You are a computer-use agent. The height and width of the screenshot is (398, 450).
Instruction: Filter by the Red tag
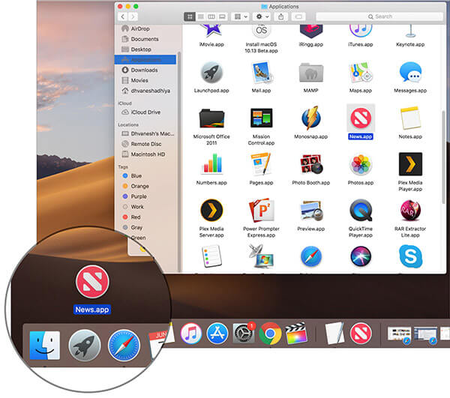pyautogui.click(x=145, y=217)
